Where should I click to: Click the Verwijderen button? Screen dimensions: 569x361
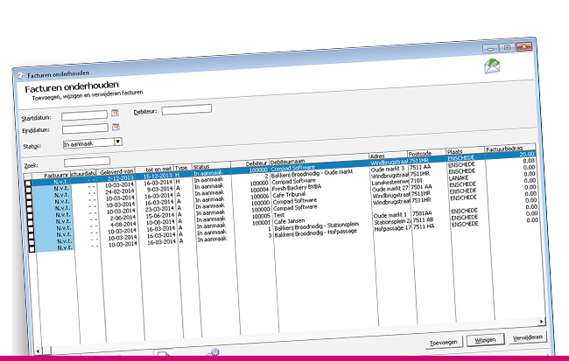(x=527, y=337)
